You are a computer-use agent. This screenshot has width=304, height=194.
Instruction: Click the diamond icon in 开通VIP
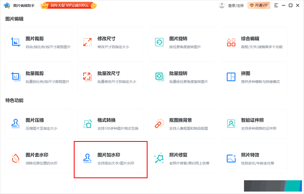[252, 5]
